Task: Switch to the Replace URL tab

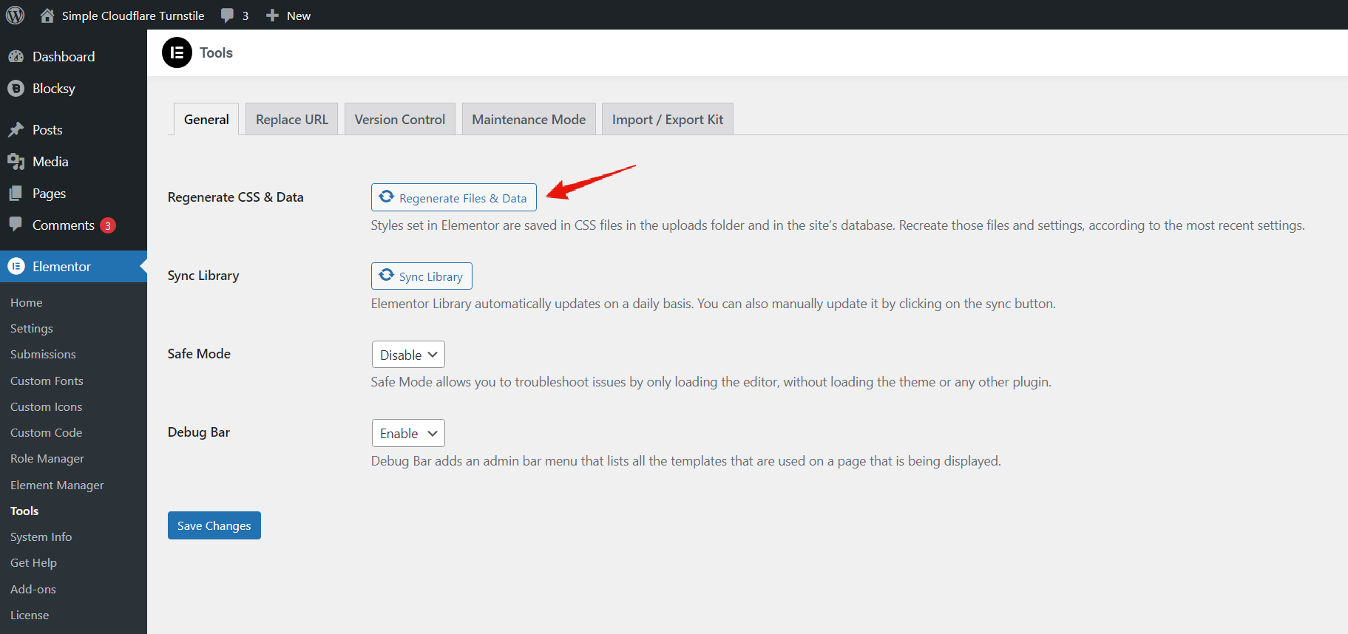Action: (292, 119)
